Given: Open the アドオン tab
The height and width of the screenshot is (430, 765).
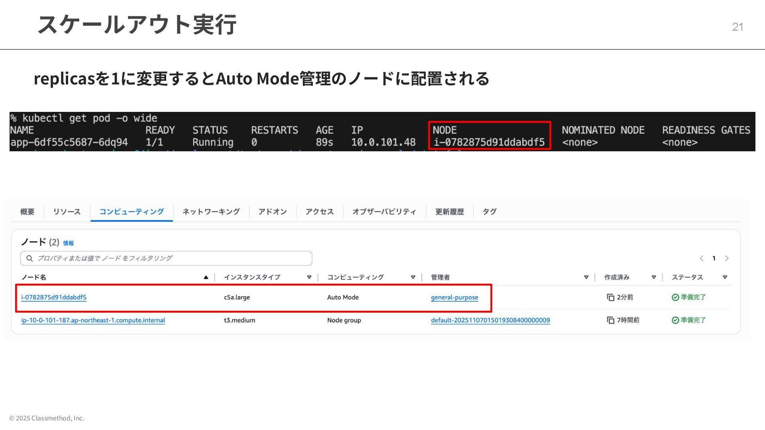Looking at the screenshot, I should pos(273,211).
